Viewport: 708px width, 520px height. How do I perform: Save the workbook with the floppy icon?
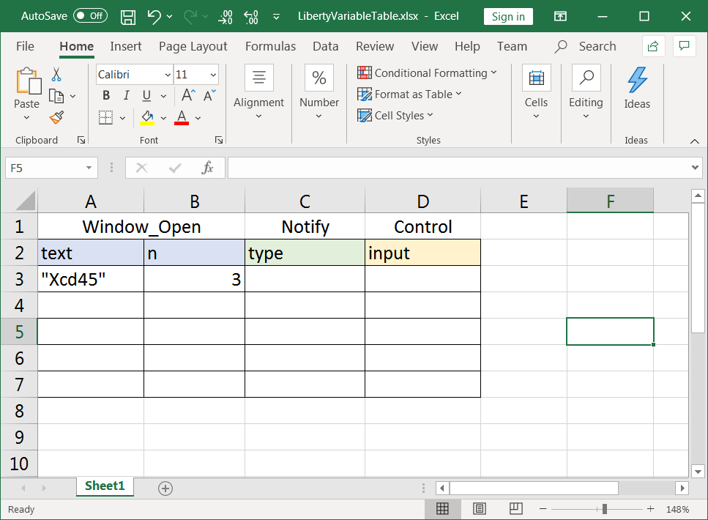click(x=128, y=17)
